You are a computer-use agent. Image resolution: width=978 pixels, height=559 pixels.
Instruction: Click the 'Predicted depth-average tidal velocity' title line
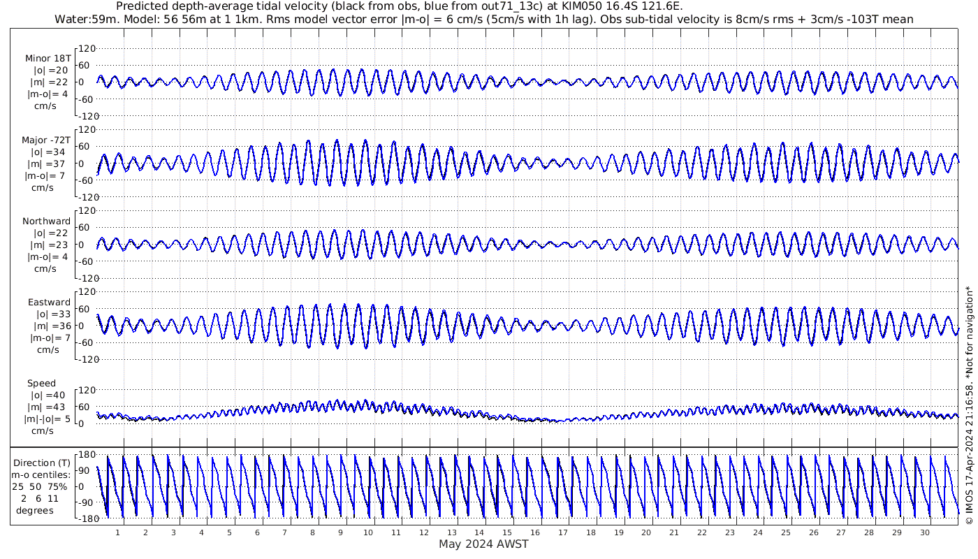[400, 6]
